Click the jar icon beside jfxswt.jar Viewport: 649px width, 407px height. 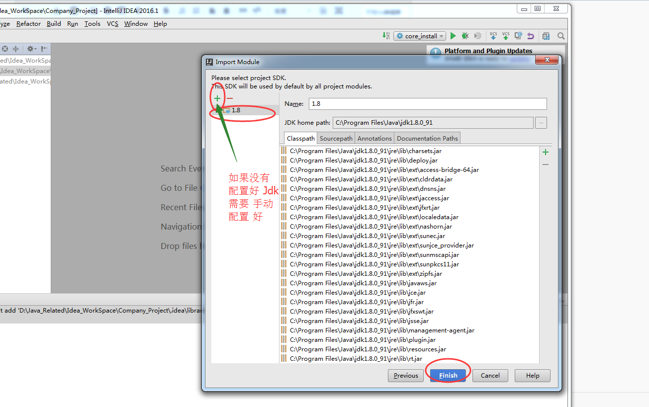click(x=284, y=311)
